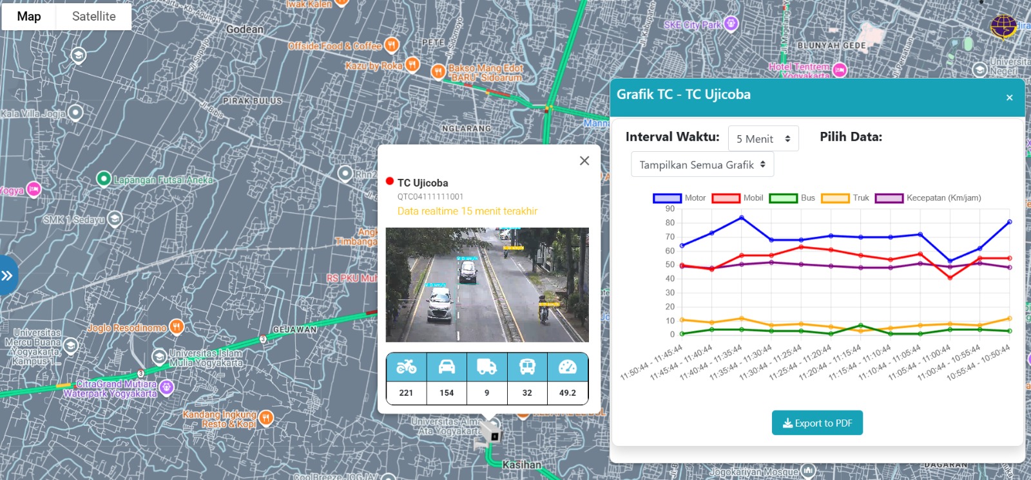Click the motorcycle count icon
The height and width of the screenshot is (480, 1031).
406,367
